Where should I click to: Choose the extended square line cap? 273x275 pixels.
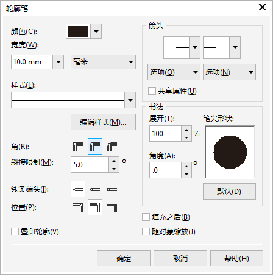click(x=112, y=189)
